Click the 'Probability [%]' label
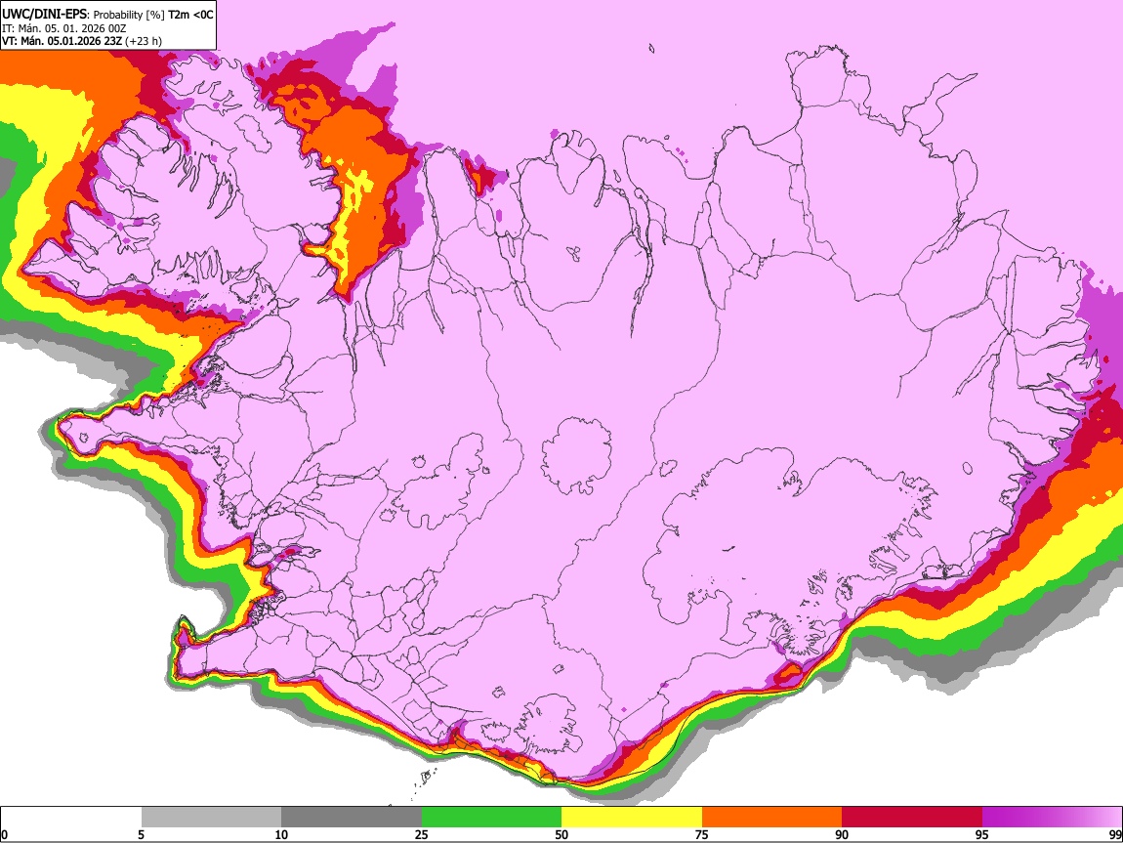The image size is (1123, 843). click(x=129, y=15)
